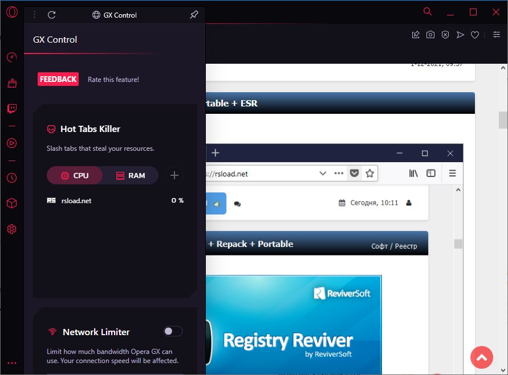Select the rsload.net tab row
The image size is (508, 375).
click(115, 201)
